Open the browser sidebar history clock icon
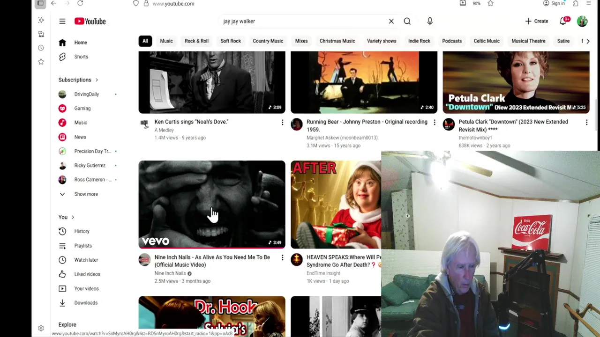The height and width of the screenshot is (337, 600). click(x=41, y=48)
